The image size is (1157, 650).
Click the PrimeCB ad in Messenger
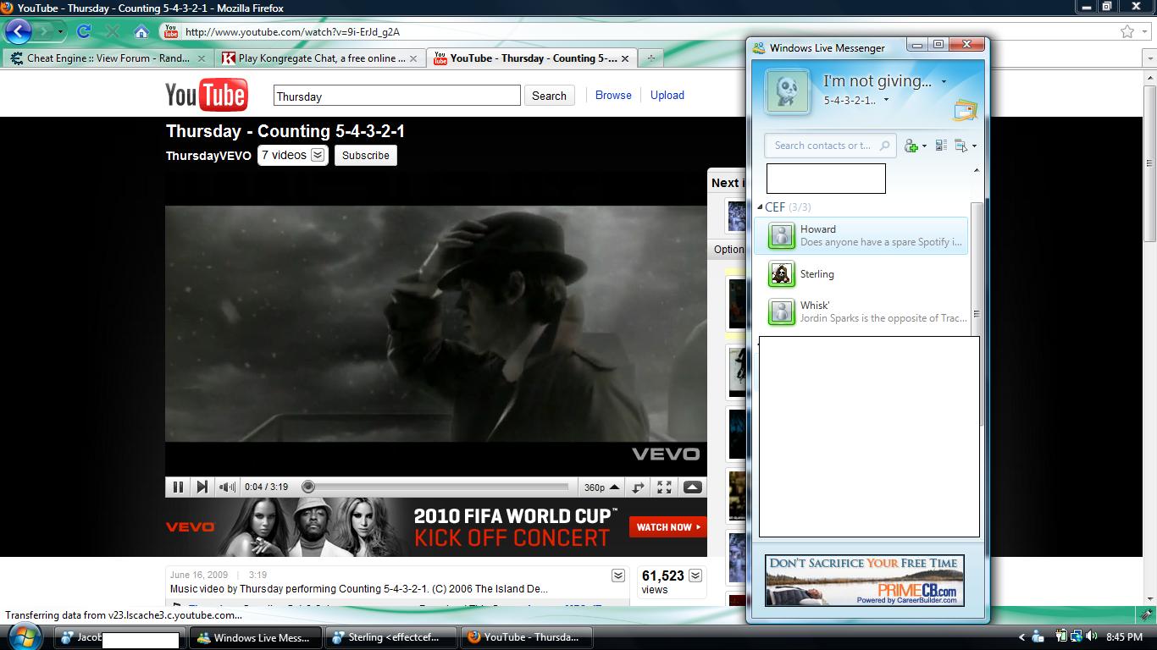pyautogui.click(x=865, y=581)
